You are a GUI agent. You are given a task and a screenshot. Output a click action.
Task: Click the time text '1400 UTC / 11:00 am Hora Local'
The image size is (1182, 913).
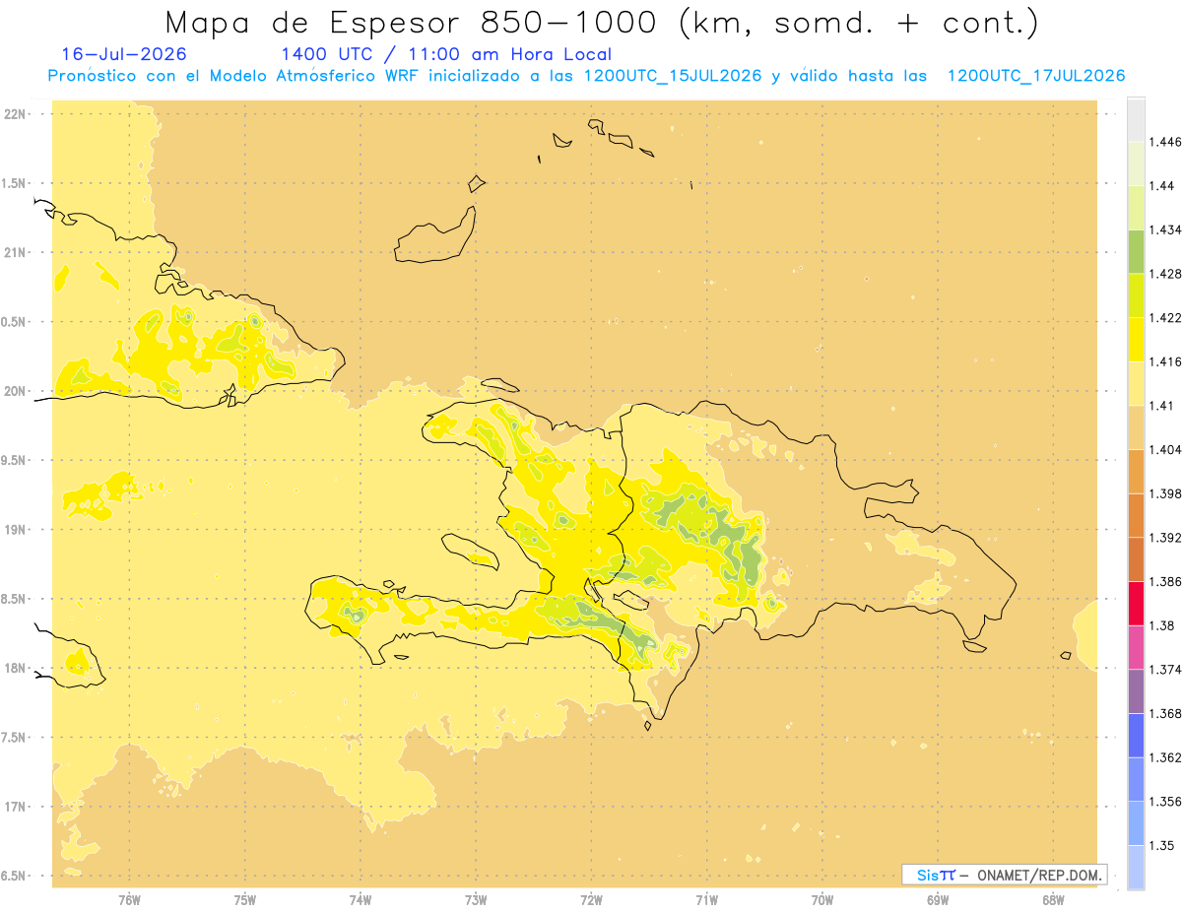coord(446,55)
